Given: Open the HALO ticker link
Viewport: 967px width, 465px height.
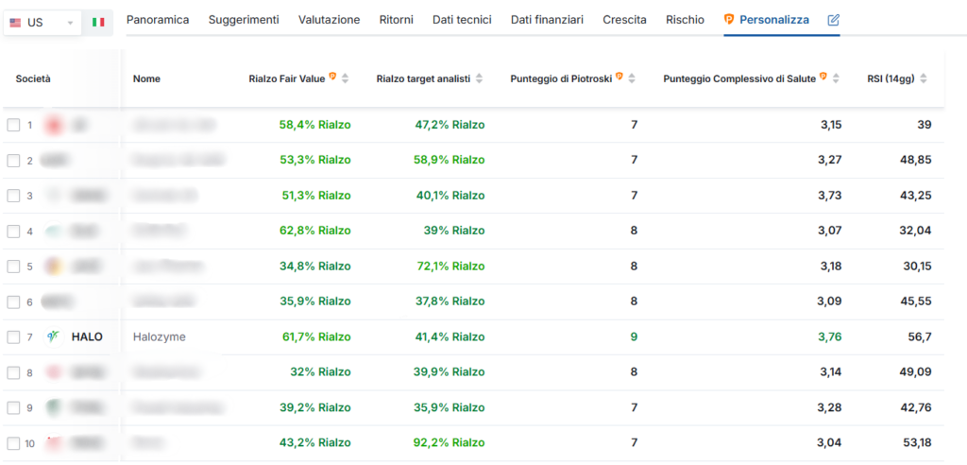Looking at the screenshot, I should (x=87, y=337).
